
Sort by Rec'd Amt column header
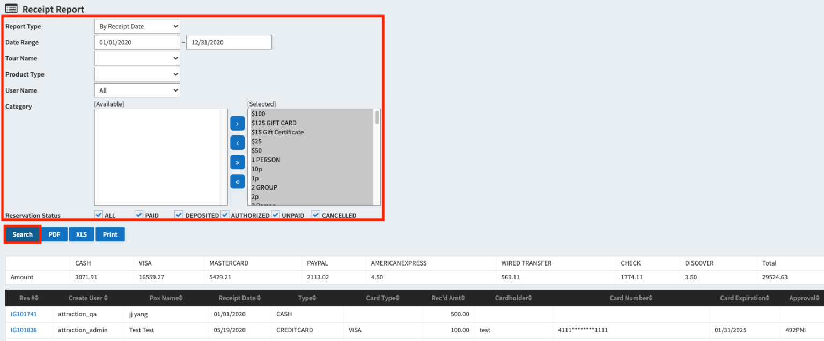(x=448, y=298)
